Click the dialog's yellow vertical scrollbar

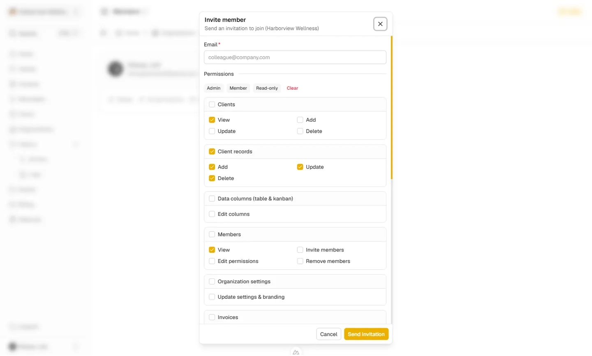391,108
